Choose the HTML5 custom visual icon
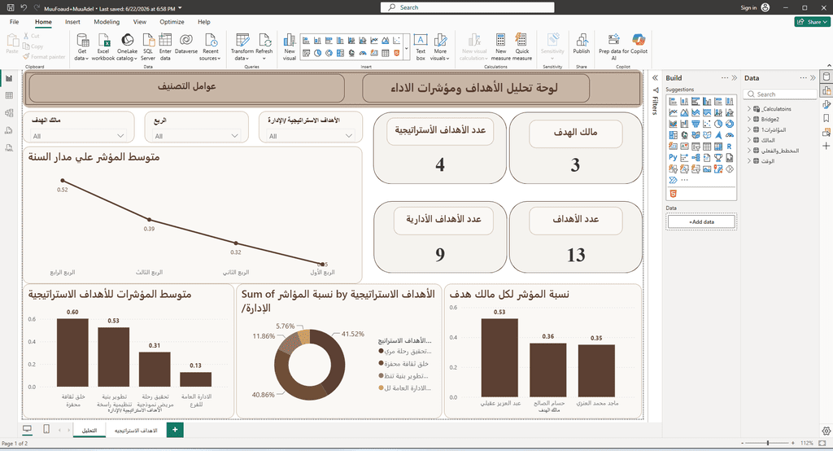833x451 pixels. point(673,194)
